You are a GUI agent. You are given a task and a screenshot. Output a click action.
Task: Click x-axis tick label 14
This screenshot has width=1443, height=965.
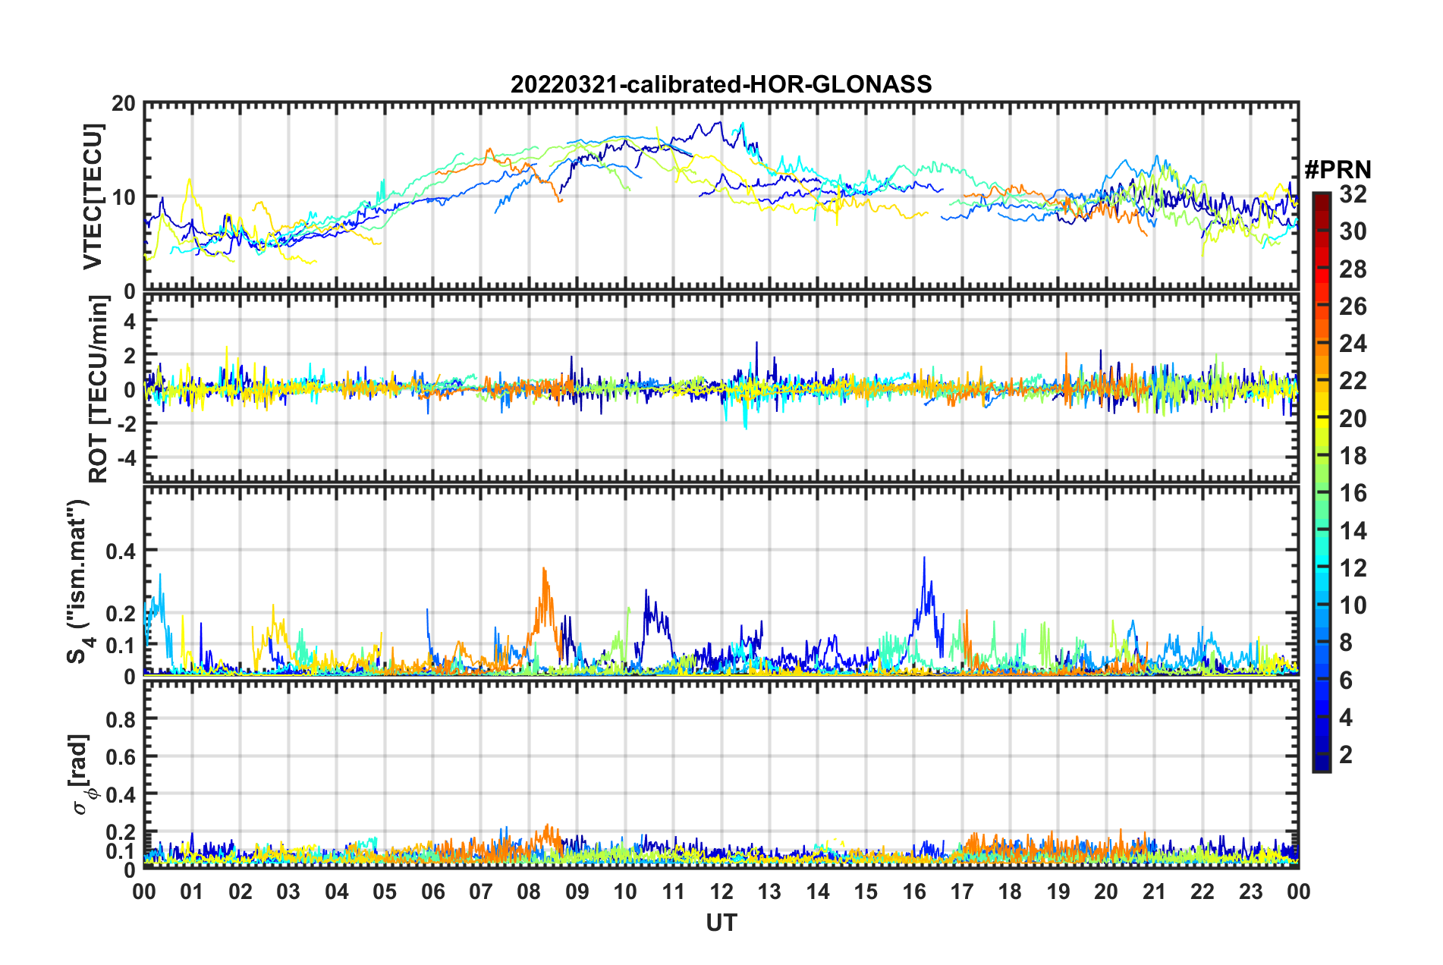pos(818,891)
